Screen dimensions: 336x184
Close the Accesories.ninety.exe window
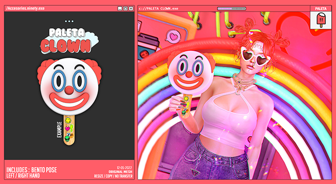coord(131,9)
